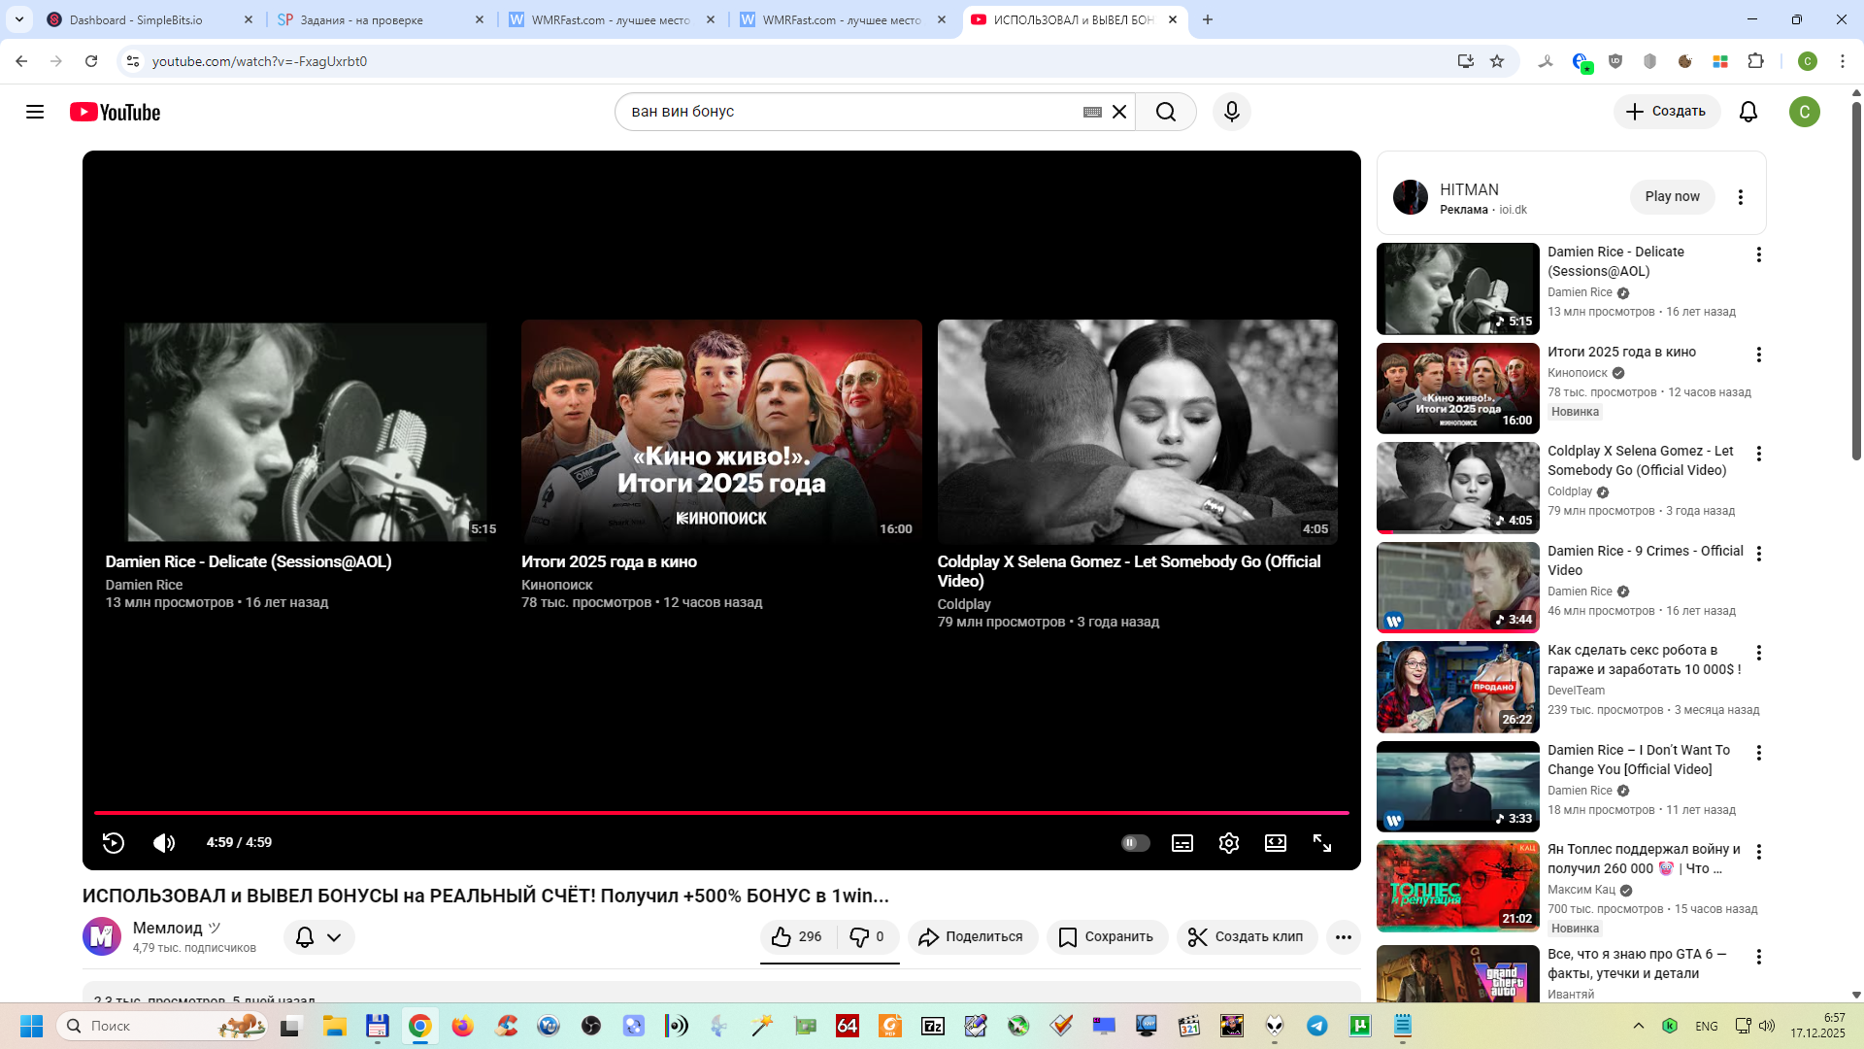Open more actions menu under the video

pyautogui.click(x=1344, y=936)
